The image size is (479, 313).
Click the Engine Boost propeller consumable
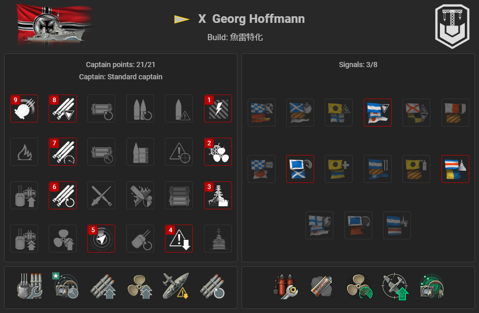pos(359,287)
